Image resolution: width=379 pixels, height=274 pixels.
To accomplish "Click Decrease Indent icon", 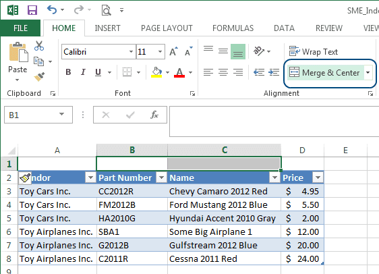I will point(259,72).
